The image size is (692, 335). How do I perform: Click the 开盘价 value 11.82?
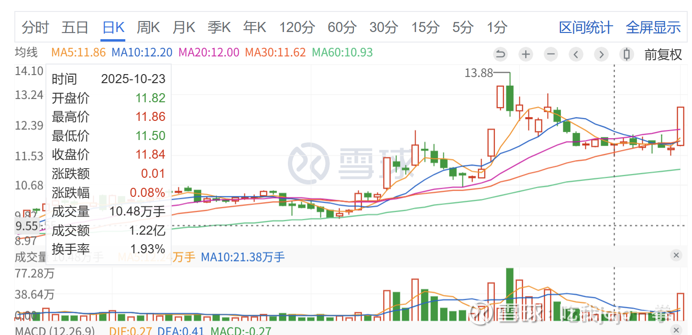click(x=150, y=98)
